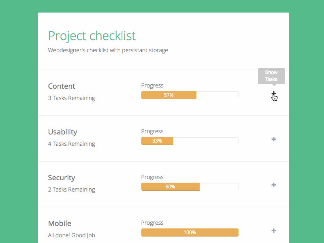Viewport: 324px width, 243px height.
Task: Click the full 100% Mobile progress bar
Action: (x=190, y=232)
